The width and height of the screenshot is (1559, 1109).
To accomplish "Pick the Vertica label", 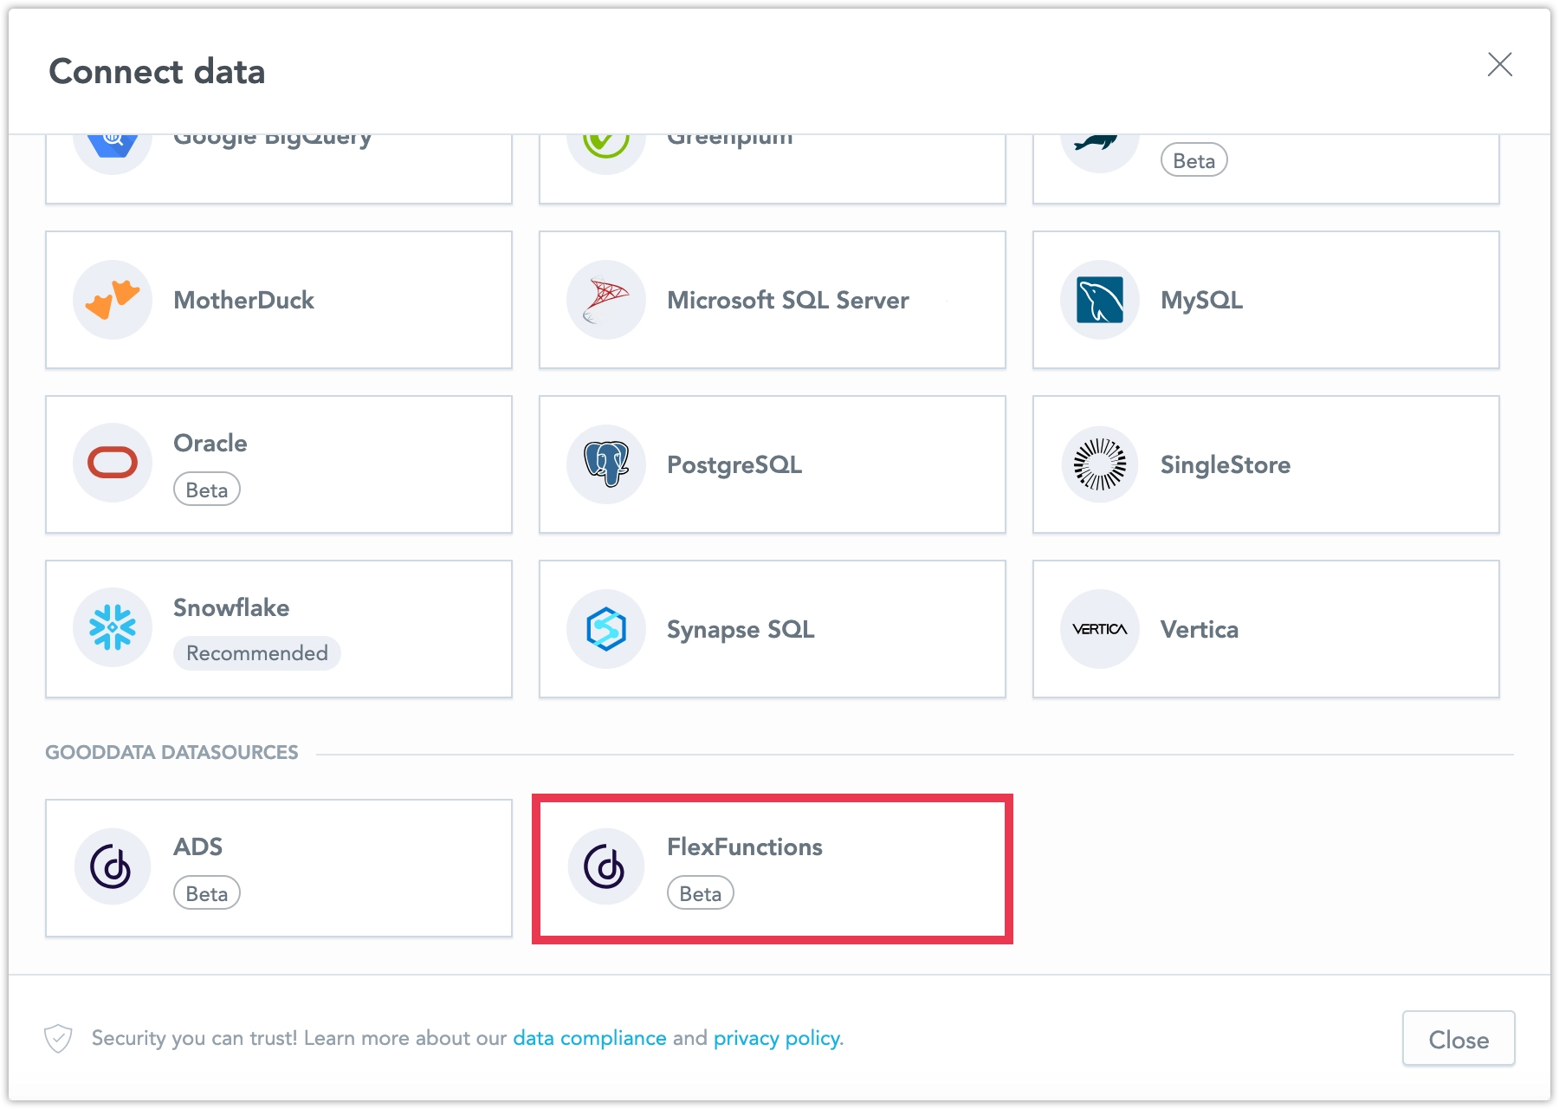I will tap(1200, 629).
